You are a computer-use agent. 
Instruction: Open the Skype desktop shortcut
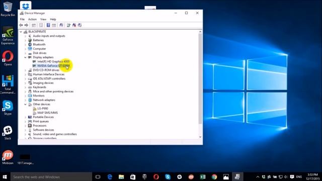point(8,108)
